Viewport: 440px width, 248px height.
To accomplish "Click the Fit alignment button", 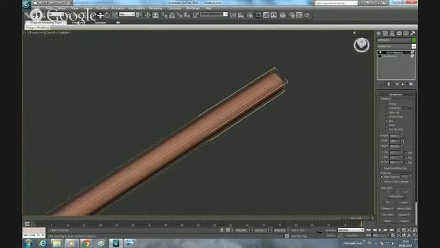I will (388, 203).
